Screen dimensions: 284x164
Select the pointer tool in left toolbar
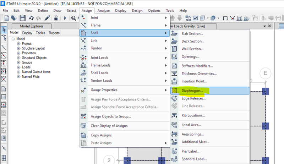click(4, 30)
